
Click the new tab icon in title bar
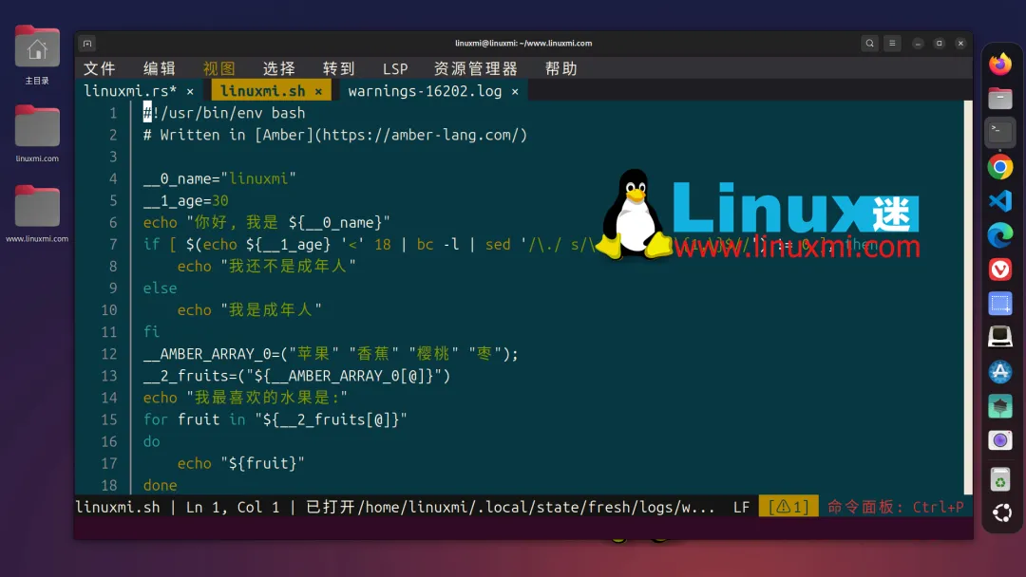click(x=87, y=44)
